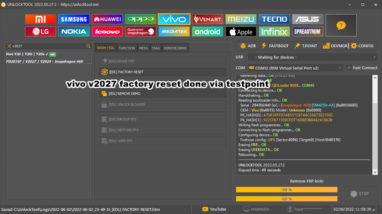The image size is (382, 214).
Task: Switch to the REMOVE DEMO tab
Action: (175, 48)
